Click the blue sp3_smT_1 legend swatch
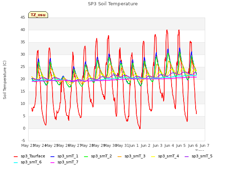The image size is (226, 169). 53,156
